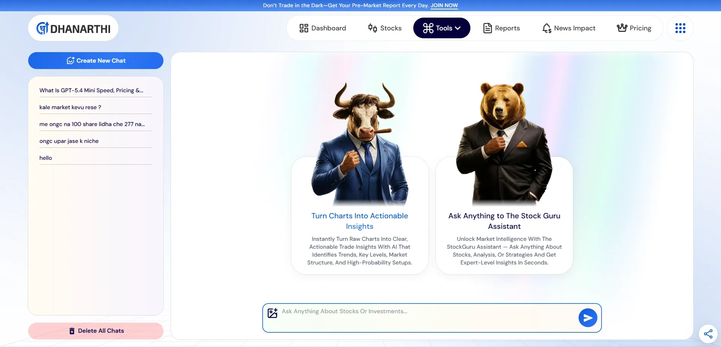The height and width of the screenshot is (347, 721).
Task: Click Delete All Chats button
Action: pos(96,331)
